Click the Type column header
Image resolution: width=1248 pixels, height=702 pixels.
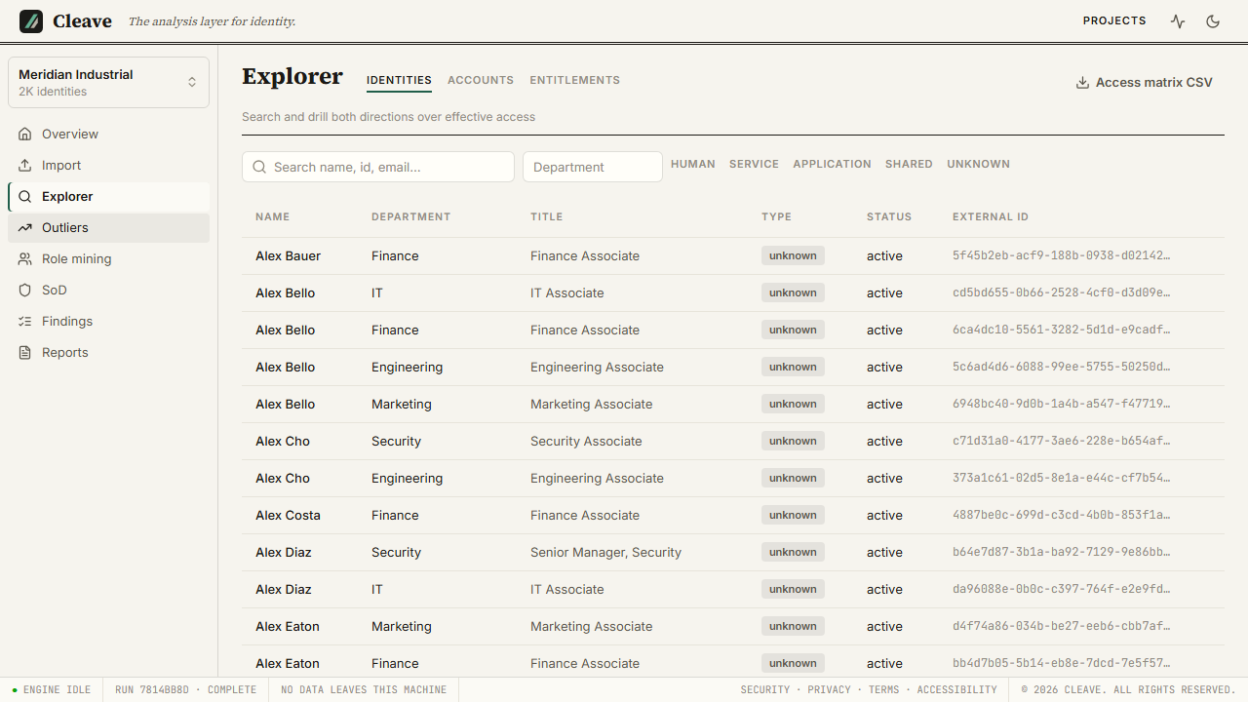(x=776, y=216)
